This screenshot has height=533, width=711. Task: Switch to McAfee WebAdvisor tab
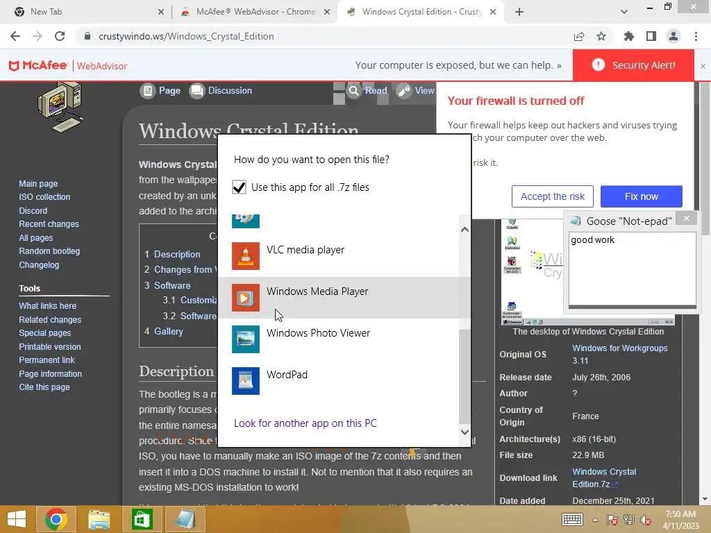(x=256, y=12)
